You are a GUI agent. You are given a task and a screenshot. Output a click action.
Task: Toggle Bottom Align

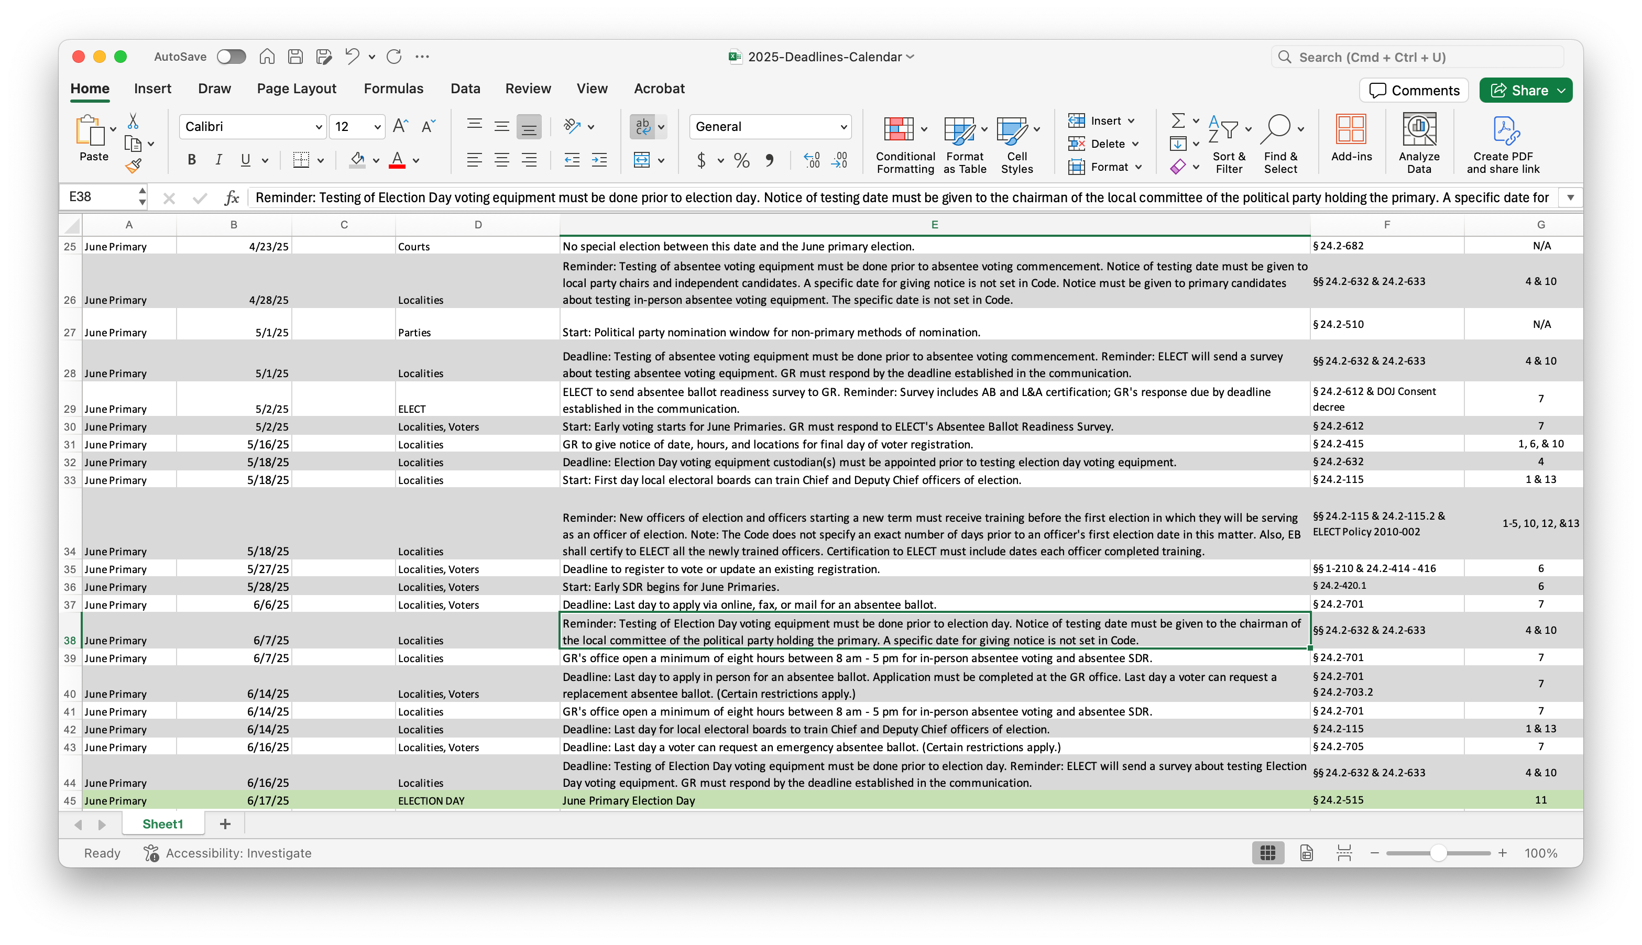529,127
